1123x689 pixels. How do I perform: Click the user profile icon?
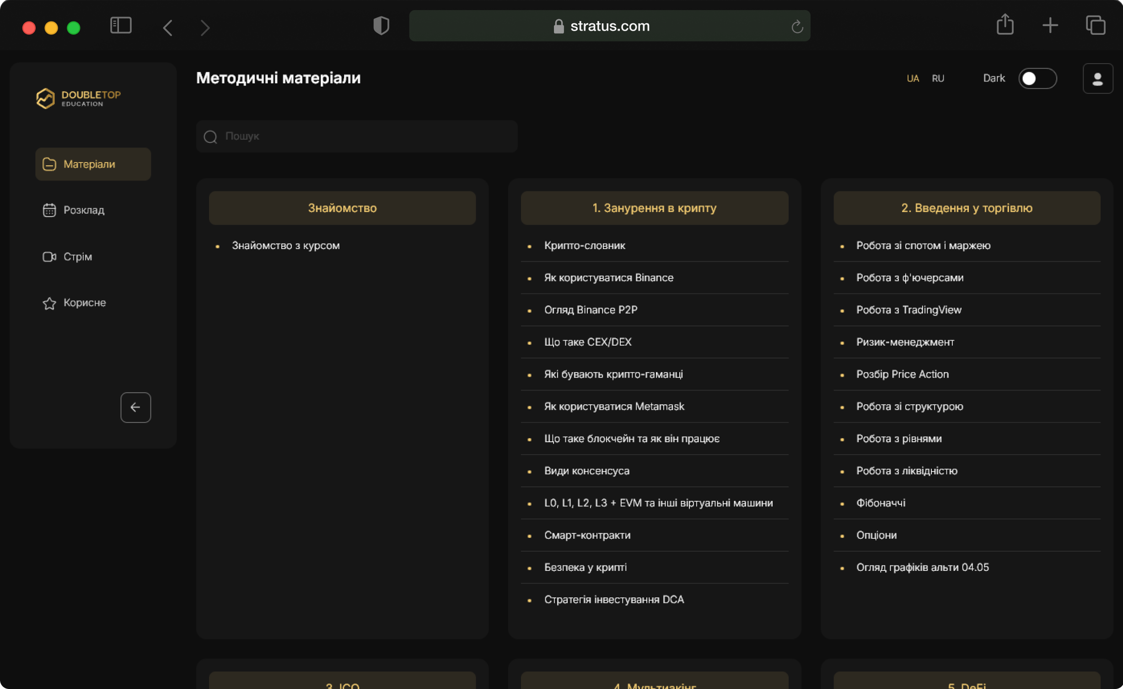(x=1097, y=79)
